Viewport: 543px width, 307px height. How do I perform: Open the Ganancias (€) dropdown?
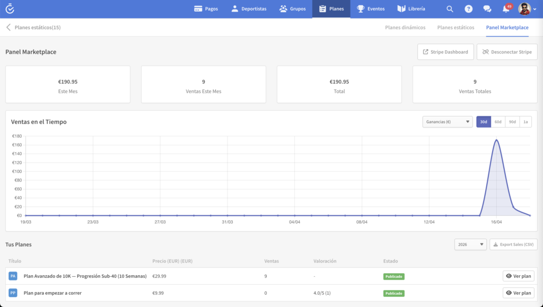[x=447, y=122]
